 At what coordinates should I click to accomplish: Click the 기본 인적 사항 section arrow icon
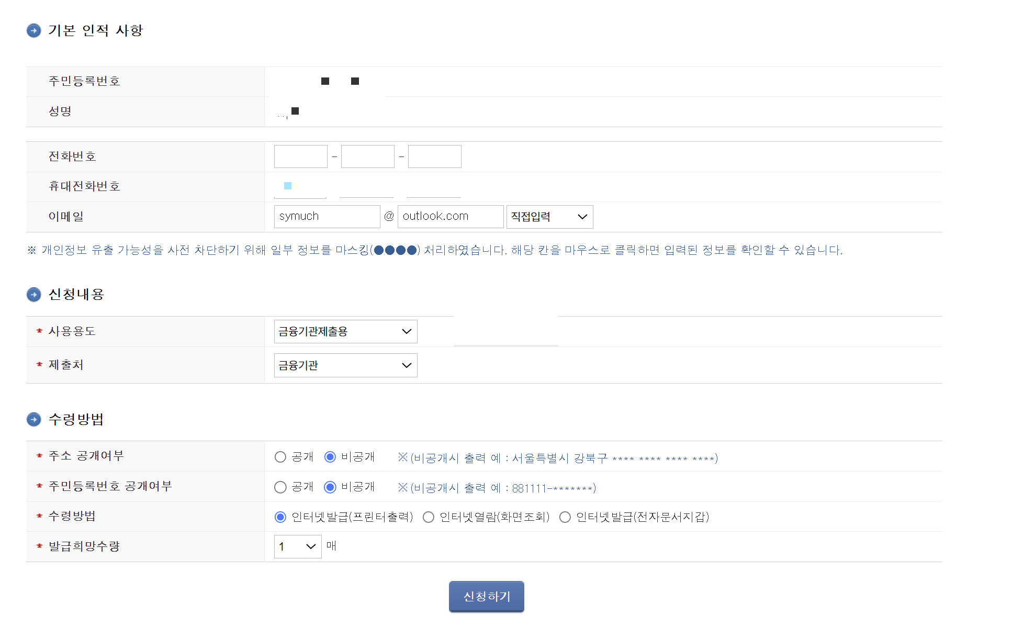pyautogui.click(x=33, y=30)
